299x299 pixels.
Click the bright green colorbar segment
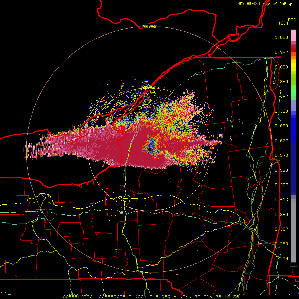point(293,91)
